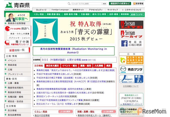Open the 更新情報 RSS feed

(138, 3)
